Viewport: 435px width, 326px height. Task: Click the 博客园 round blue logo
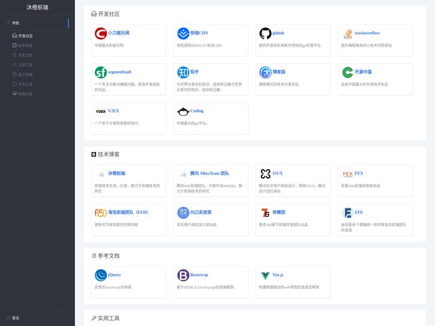(x=265, y=72)
